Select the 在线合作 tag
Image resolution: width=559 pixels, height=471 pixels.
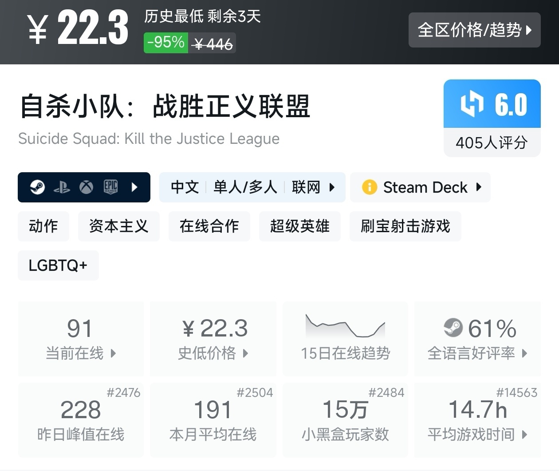tap(209, 226)
